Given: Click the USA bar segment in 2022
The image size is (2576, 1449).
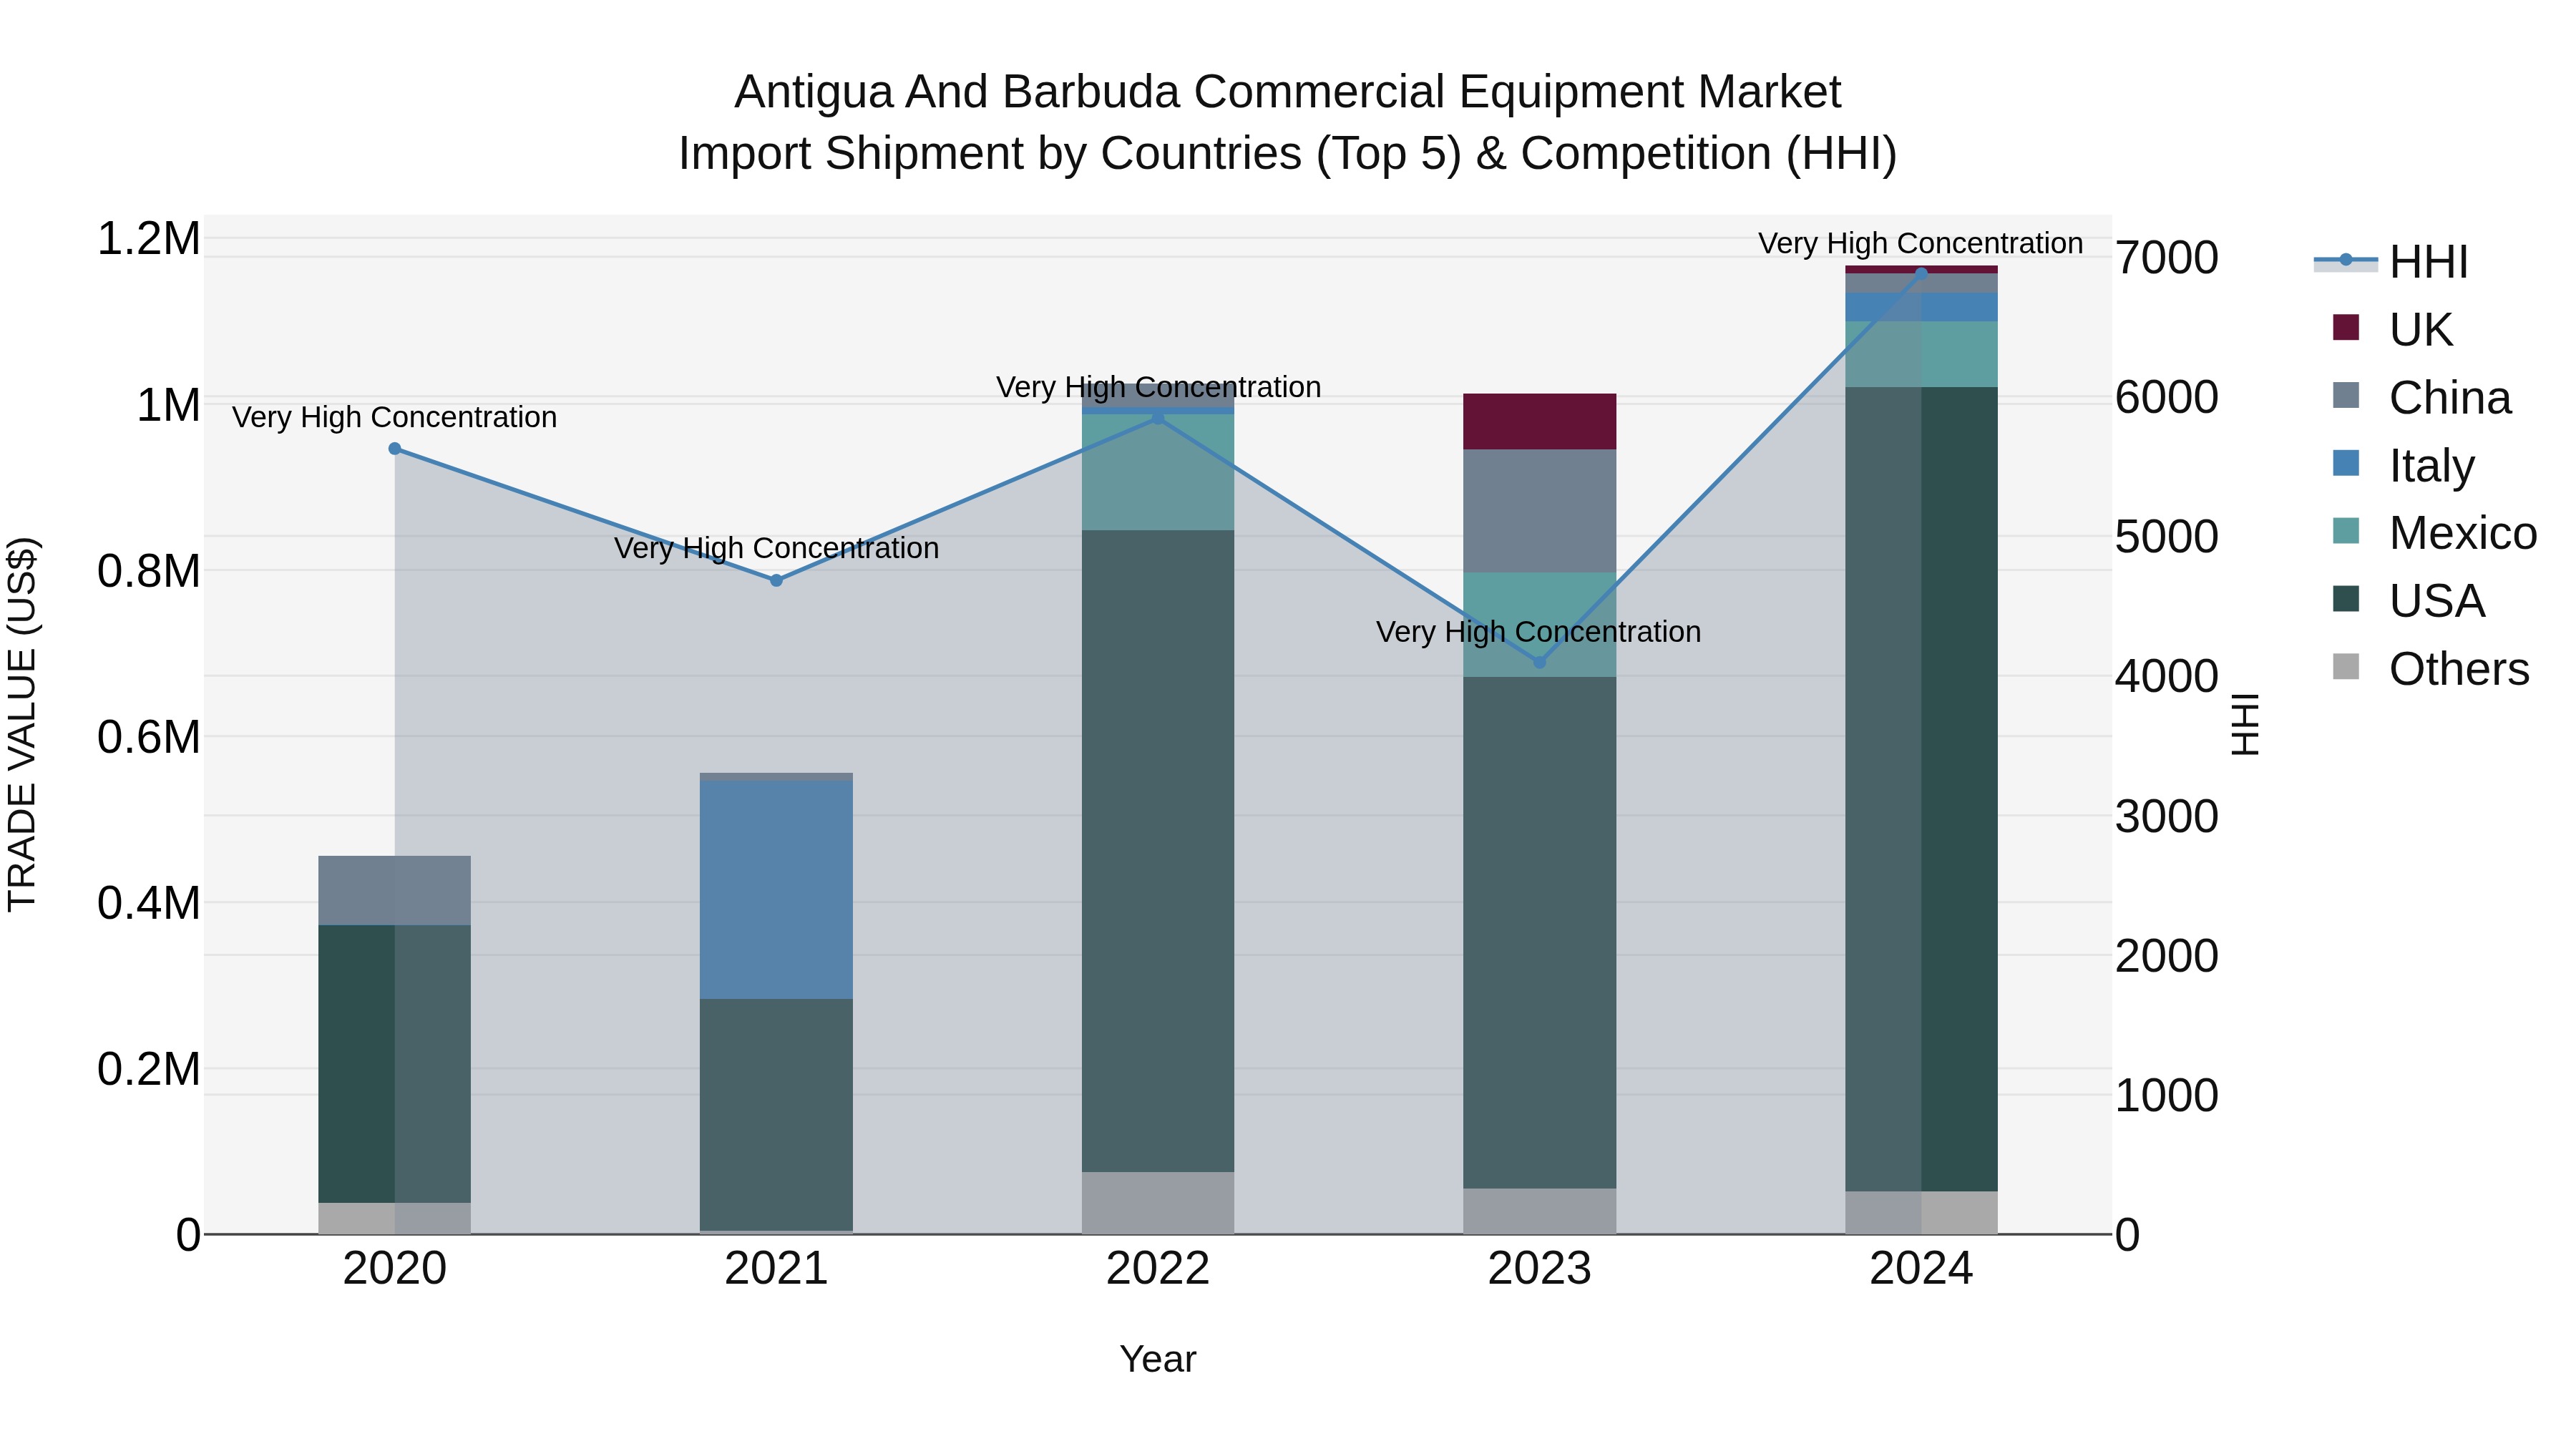Looking at the screenshot, I should click(x=1158, y=851).
